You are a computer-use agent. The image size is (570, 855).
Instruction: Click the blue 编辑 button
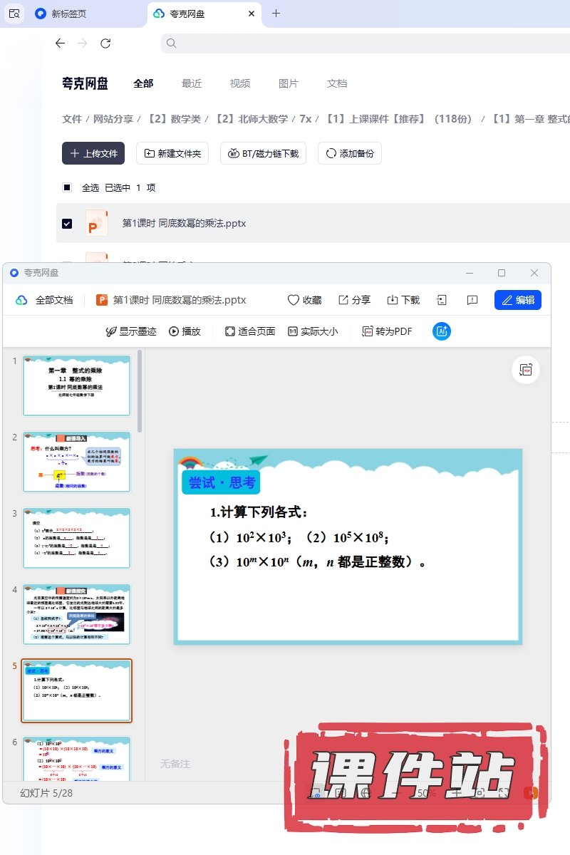518,300
